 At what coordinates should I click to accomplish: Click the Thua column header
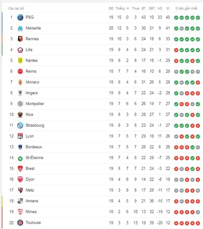tap(136, 8)
